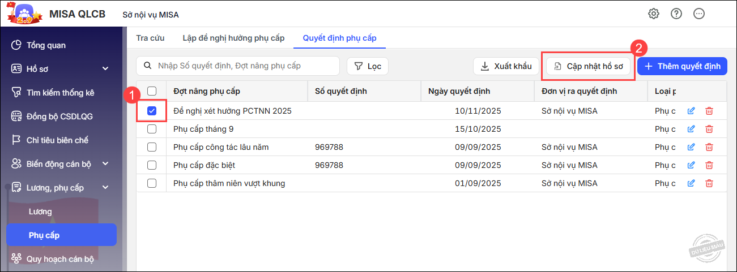
Task: Edit the Phụ cấp tháng 9 row
Action: coord(691,129)
